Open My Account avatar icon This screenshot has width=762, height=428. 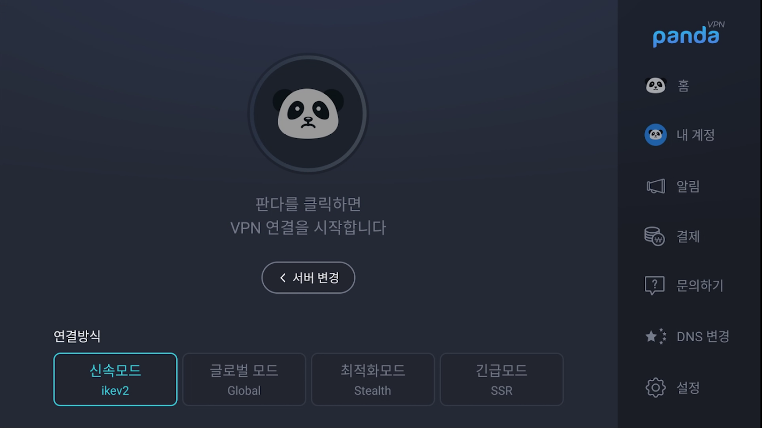(x=655, y=135)
